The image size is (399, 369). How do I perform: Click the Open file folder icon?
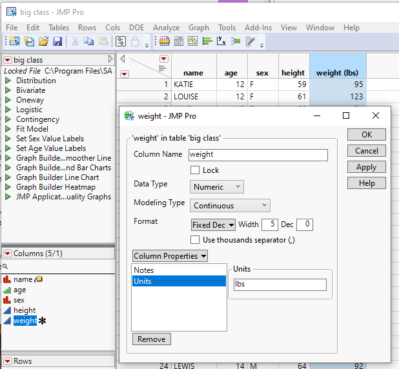[43, 41]
